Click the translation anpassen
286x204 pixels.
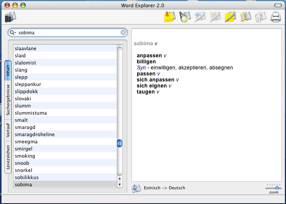(x=149, y=55)
